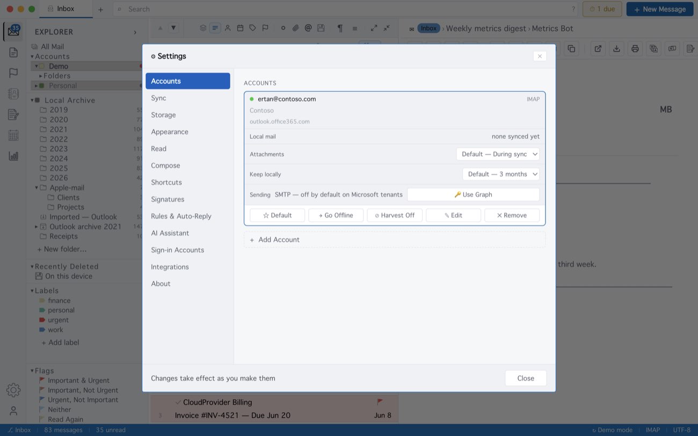The width and height of the screenshot is (698, 436).
Task: Click the New Message button
Action: (x=660, y=9)
